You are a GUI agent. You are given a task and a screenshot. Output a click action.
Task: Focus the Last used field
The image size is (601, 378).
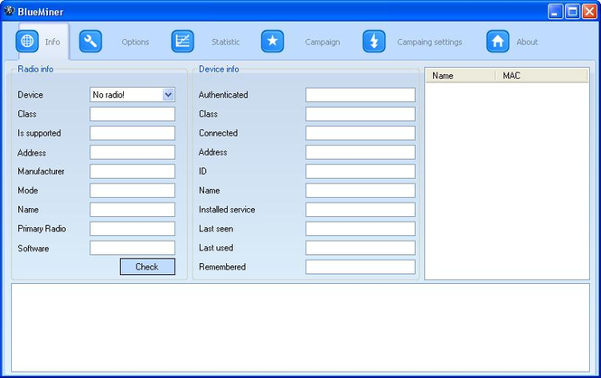361,248
